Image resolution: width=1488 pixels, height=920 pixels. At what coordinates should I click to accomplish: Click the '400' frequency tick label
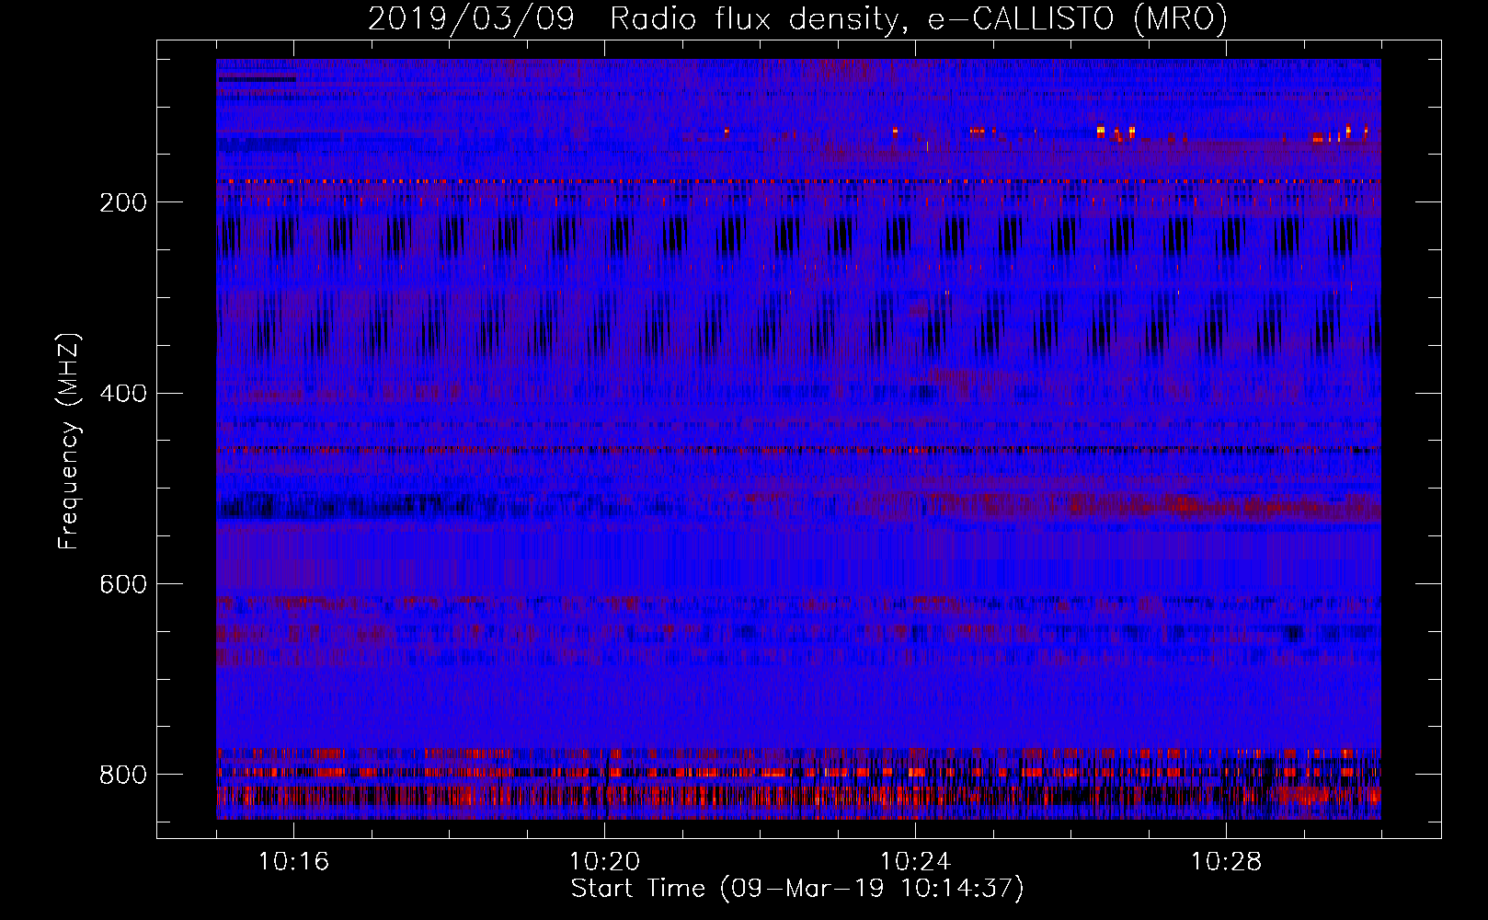coord(123,394)
